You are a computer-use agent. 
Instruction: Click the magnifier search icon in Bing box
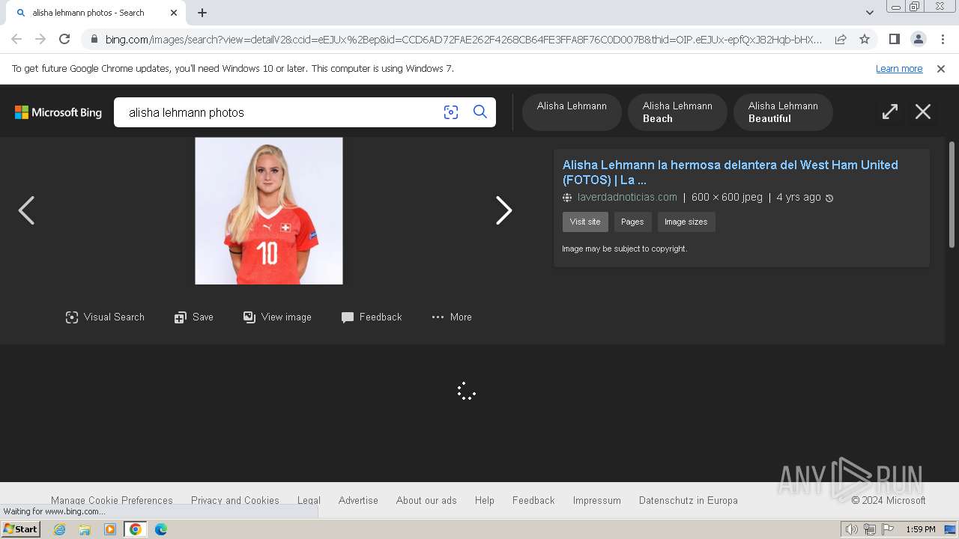pos(480,112)
